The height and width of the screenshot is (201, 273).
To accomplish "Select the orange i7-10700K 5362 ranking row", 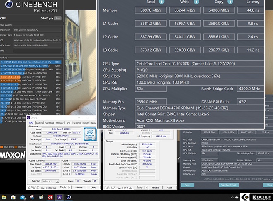I will coord(31,77).
